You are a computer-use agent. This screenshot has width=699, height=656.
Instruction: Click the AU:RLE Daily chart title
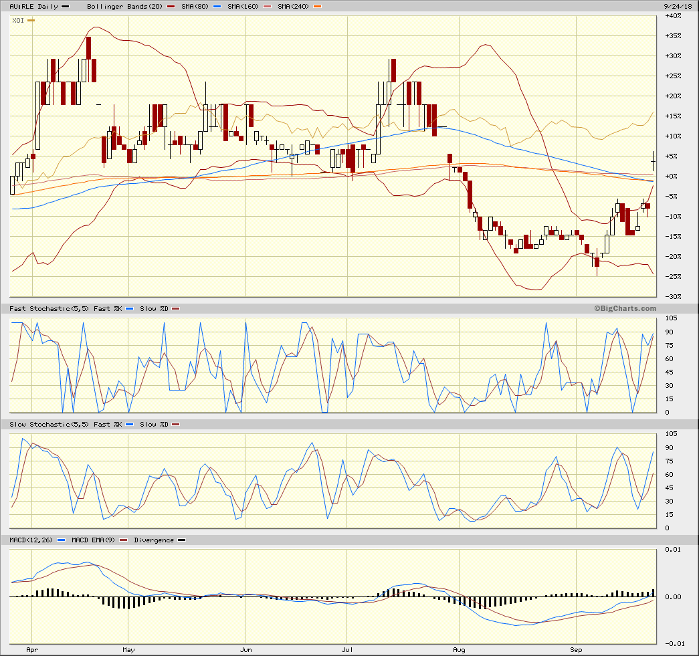(34, 7)
